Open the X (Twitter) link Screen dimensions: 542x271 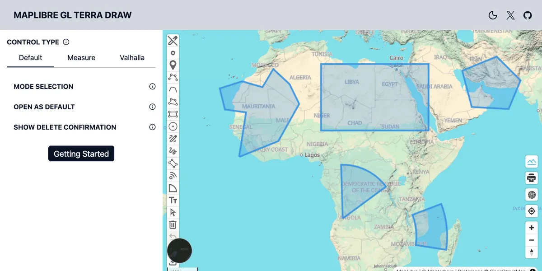[x=510, y=15]
